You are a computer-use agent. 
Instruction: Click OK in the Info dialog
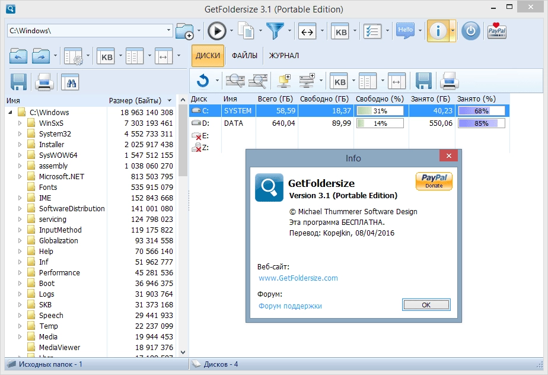tap(426, 305)
